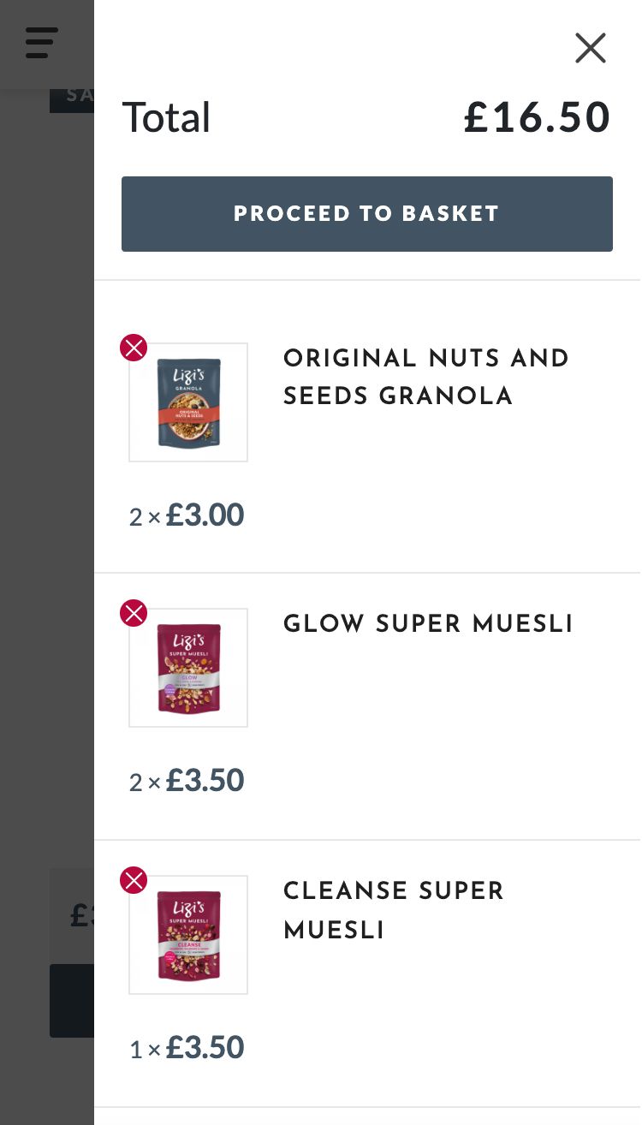
Task: Click the 2 × £3.00 granola price
Action: point(187,515)
